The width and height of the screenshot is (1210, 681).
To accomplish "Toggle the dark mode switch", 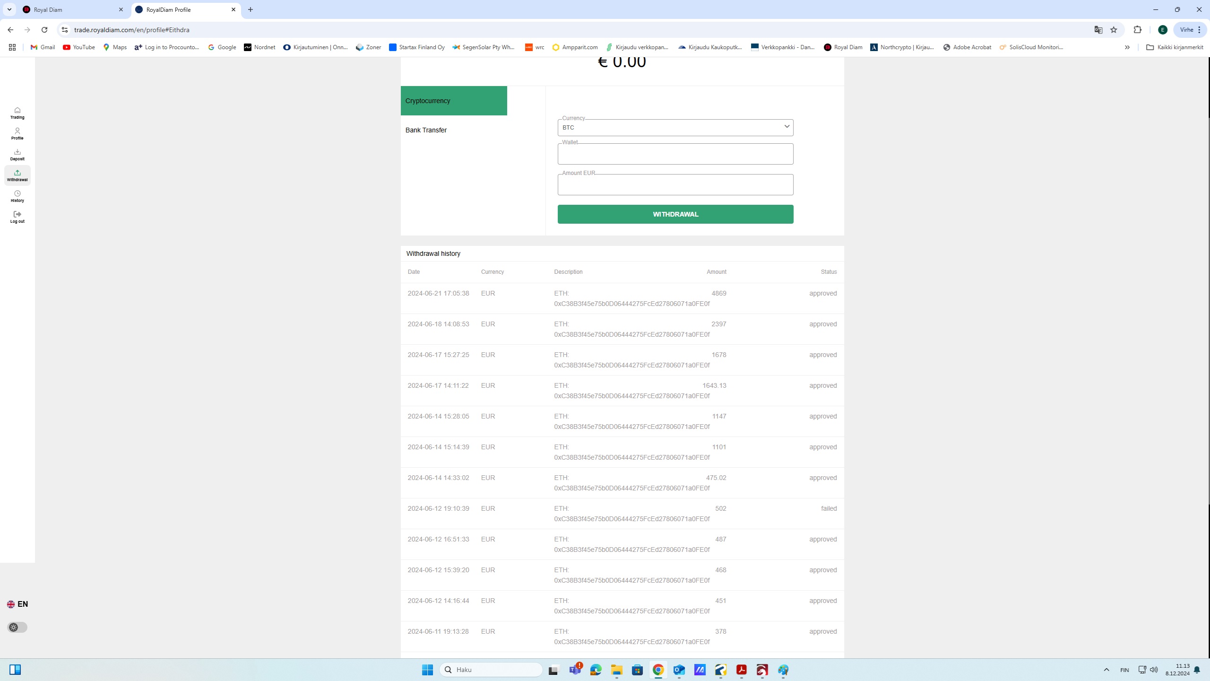I will point(17,627).
